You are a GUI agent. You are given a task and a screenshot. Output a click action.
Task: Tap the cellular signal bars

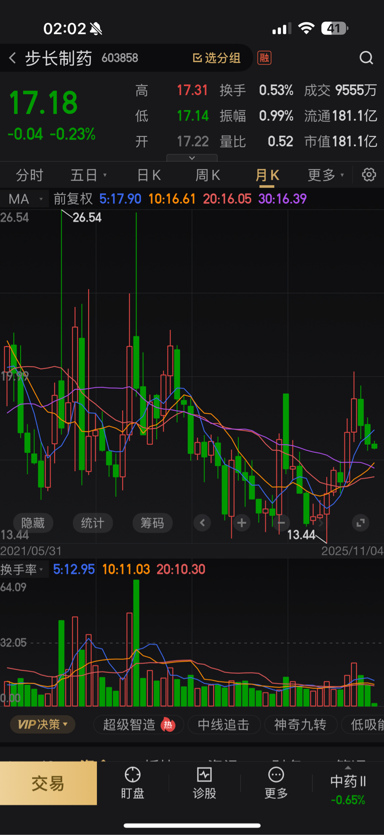pyautogui.click(x=282, y=29)
